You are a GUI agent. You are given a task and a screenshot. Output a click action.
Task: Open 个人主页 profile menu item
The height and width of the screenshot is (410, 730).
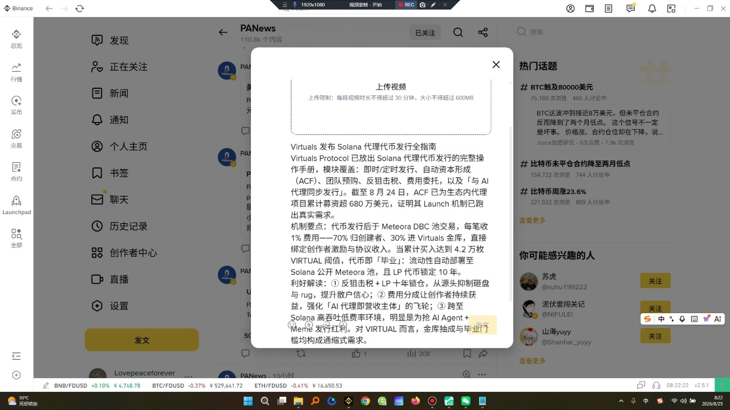119,146
